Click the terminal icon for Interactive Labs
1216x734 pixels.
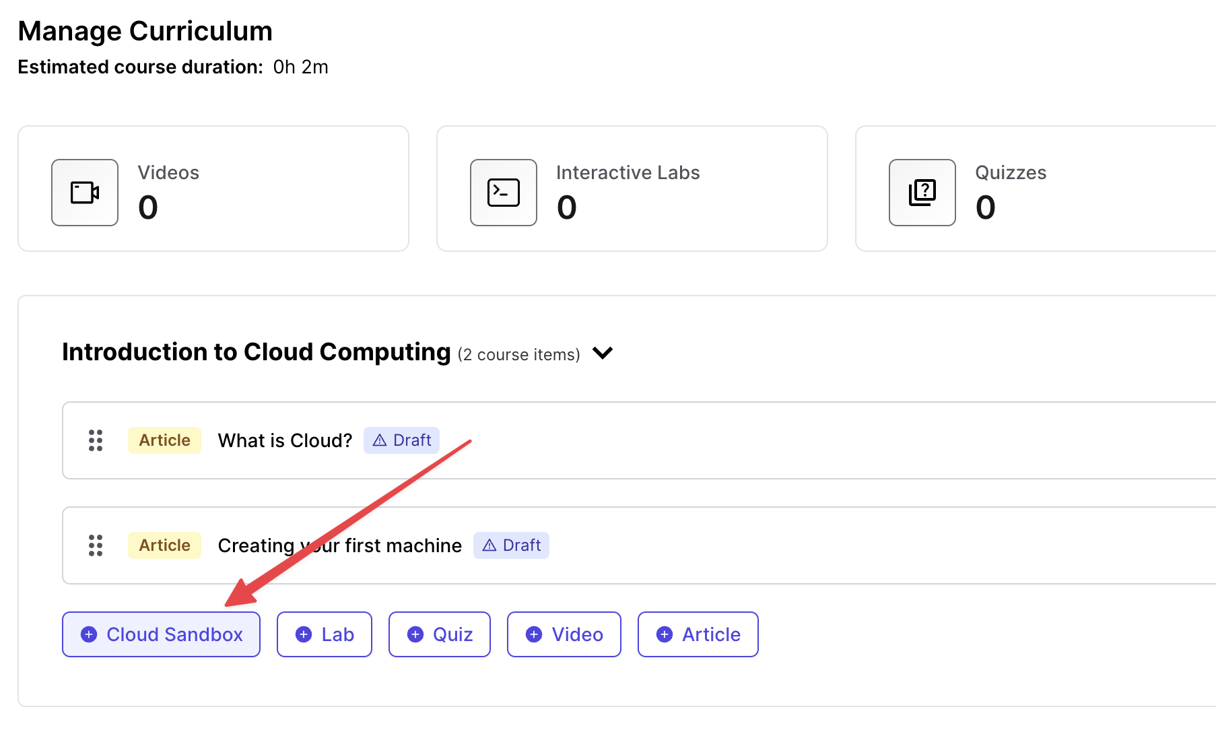[x=503, y=193]
